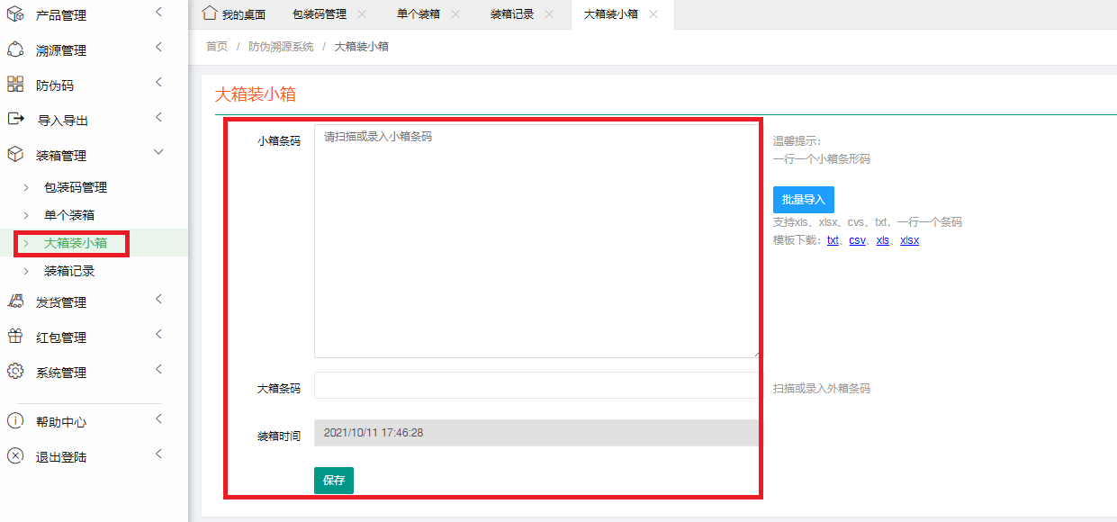This screenshot has height=522, width=1117.
Task: Click the 红包管理 gift icon
Action: pyautogui.click(x=15, y=337)
